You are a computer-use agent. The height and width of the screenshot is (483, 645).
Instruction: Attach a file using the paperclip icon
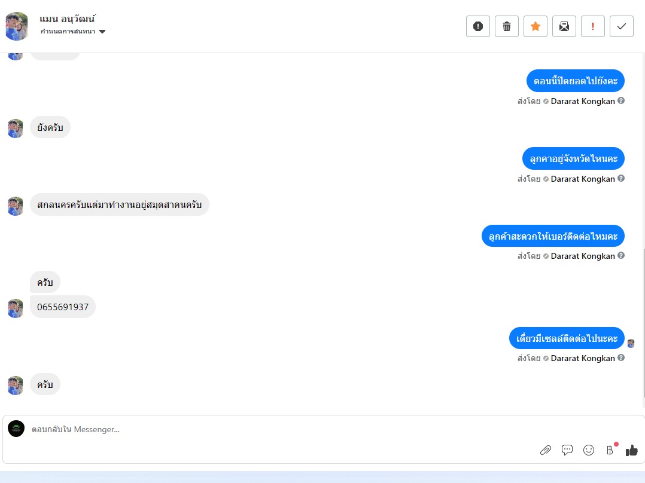pyautogui.click(x=546, y=450)
